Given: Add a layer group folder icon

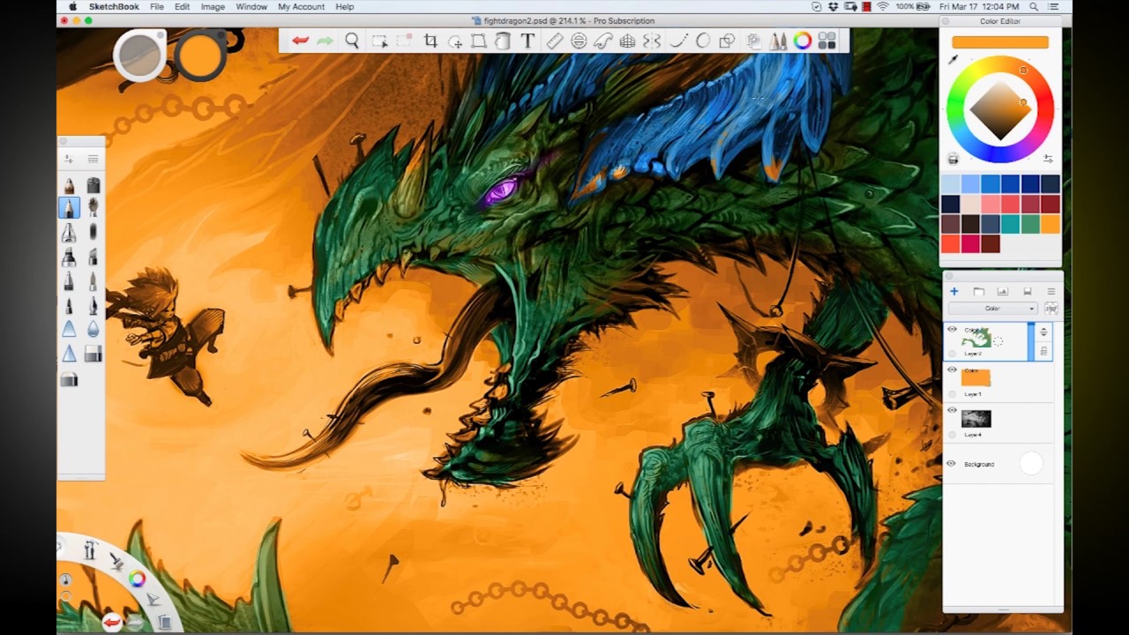Looking at the screenshot, I should coord(978,291).
